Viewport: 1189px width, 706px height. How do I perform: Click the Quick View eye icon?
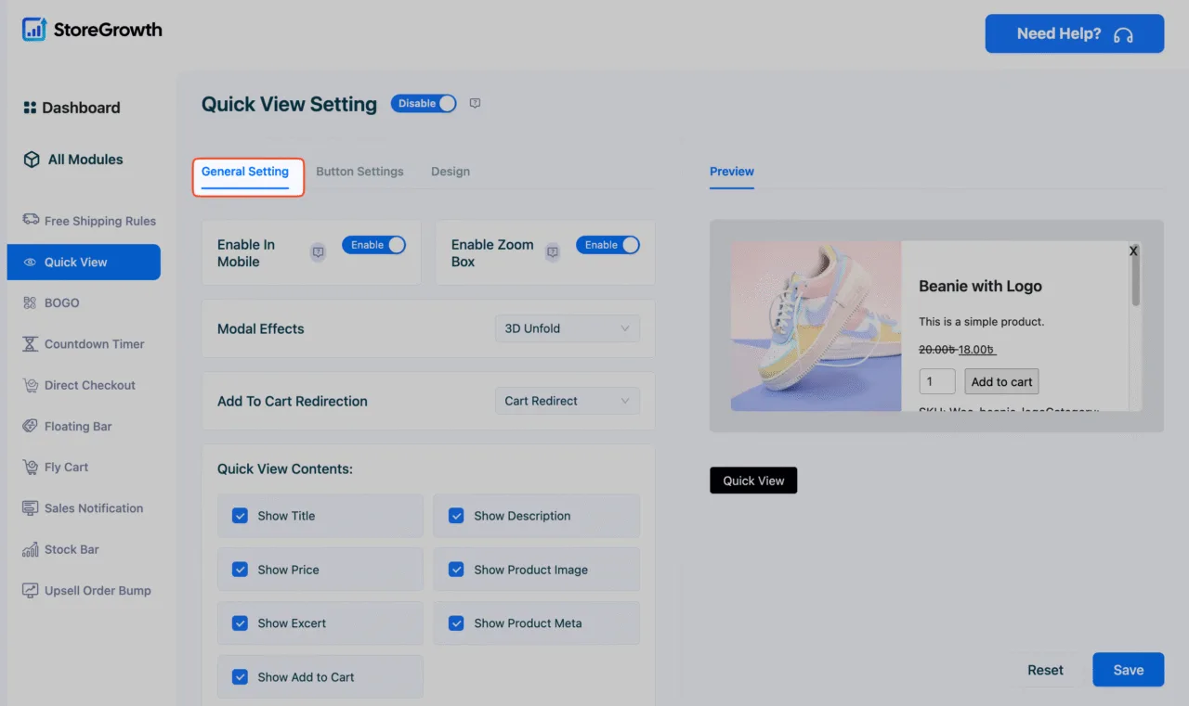(30, 263)
